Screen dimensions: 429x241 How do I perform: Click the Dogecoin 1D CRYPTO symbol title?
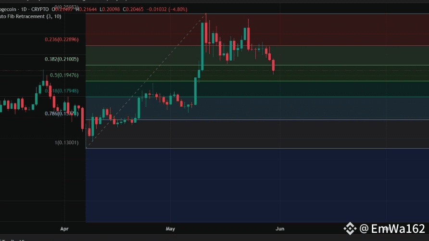click(x=25, y=9)
